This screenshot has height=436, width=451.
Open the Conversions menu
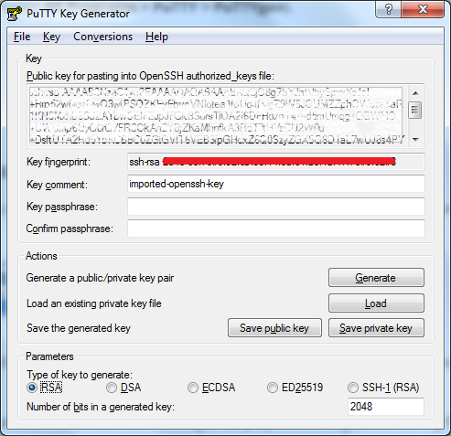point(102,37)
